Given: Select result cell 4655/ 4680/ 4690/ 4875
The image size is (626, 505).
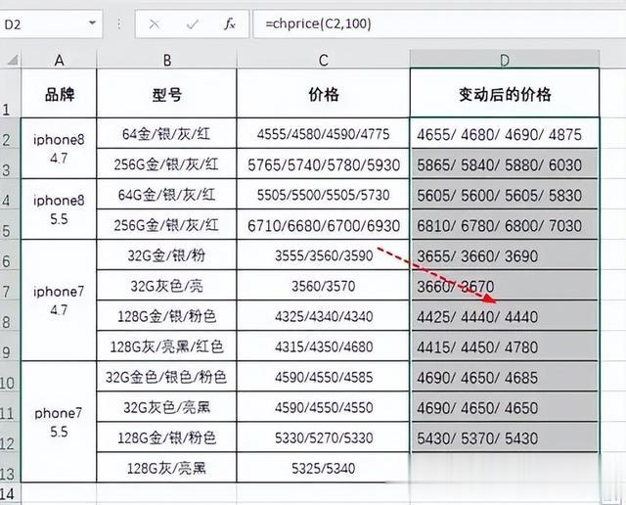Looking at the screenshot, I should click(505, 133).
